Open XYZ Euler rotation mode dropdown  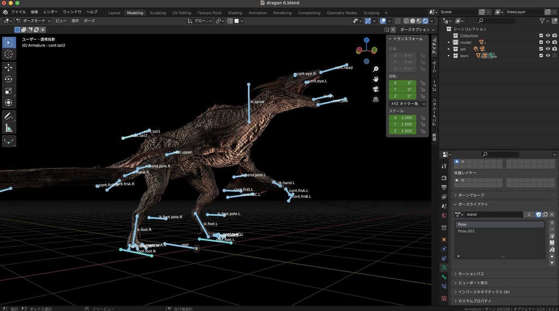coord(407,103)
